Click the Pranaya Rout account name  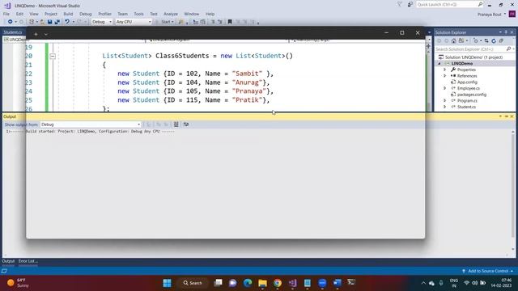click(x=489, y=15)
